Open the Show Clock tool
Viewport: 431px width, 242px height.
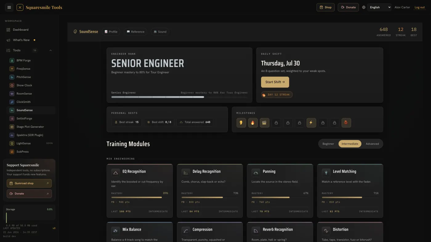tap(31, 85)
